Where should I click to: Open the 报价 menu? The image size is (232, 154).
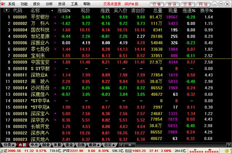[37, 4]
